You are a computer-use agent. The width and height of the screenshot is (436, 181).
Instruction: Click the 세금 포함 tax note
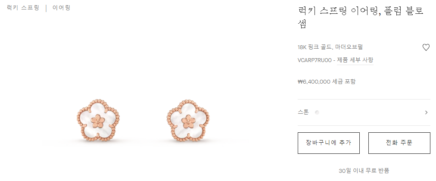tap(344, 82)
